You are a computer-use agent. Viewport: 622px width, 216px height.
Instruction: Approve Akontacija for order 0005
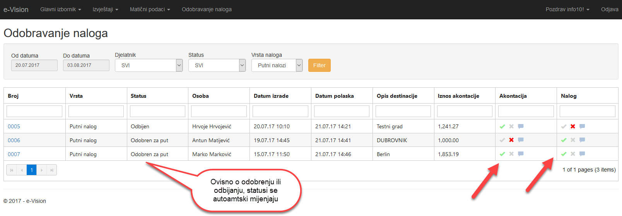tap(502, 126)
